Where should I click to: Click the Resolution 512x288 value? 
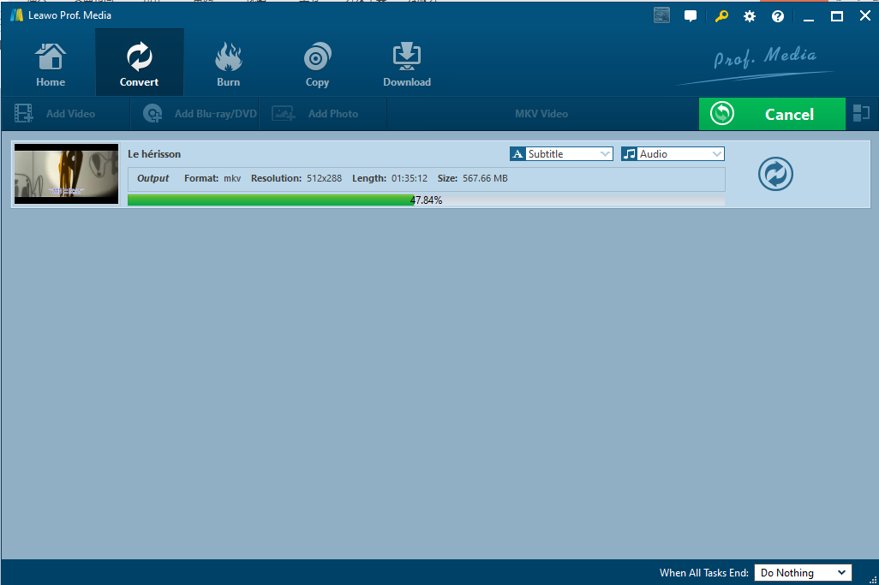tap(324, 178)
